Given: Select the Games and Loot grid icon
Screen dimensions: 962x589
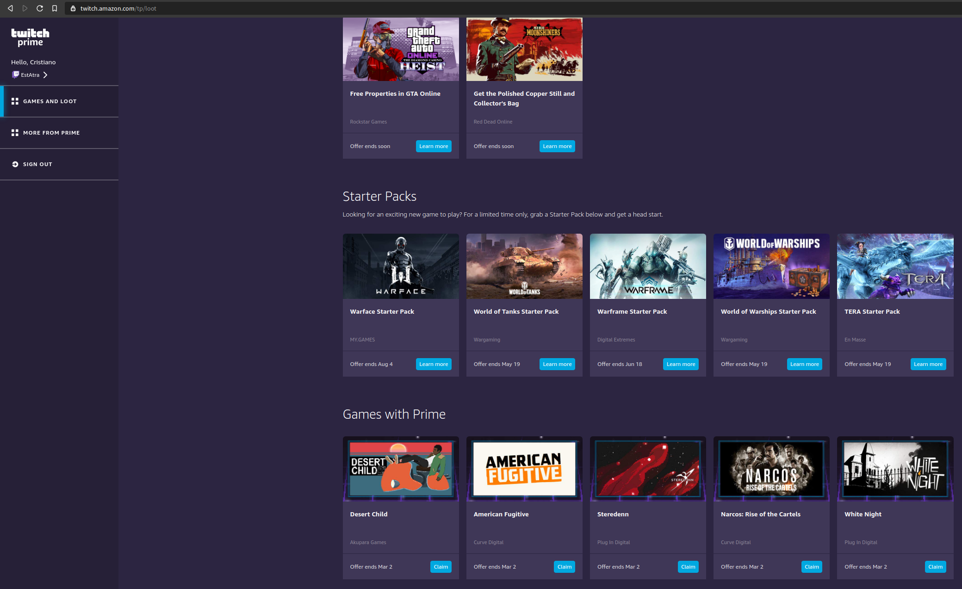Looking at the screenshot, I should click(x=15, y=101).
